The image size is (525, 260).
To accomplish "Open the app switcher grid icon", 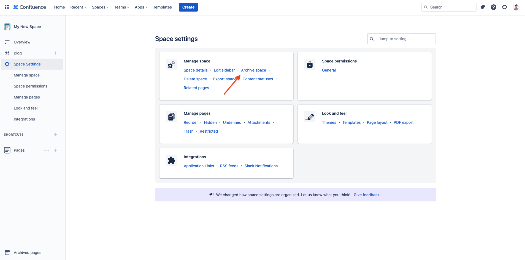I will coord(7,7).
